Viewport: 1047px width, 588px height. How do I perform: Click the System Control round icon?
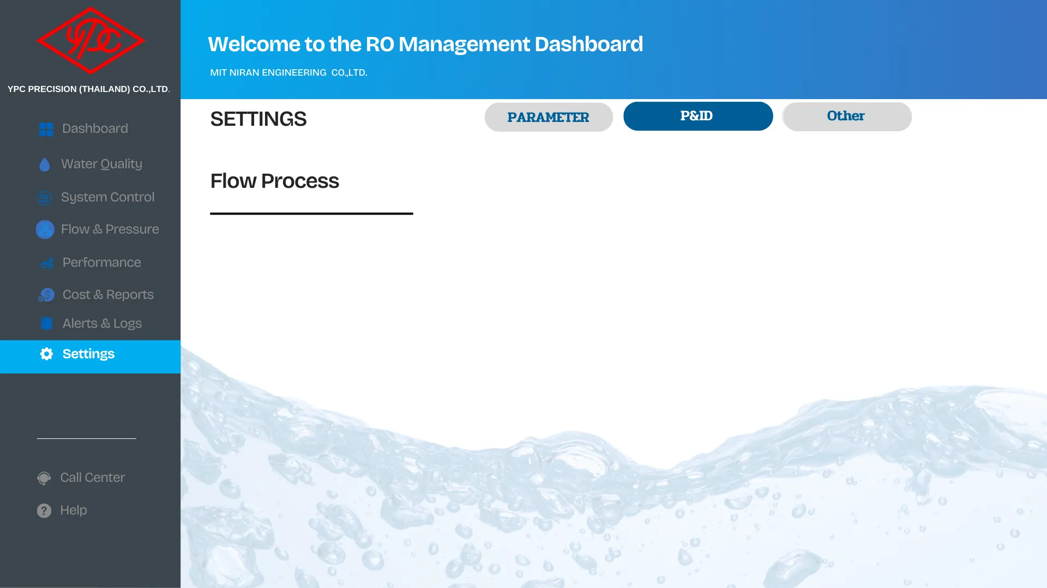(45, 198)
